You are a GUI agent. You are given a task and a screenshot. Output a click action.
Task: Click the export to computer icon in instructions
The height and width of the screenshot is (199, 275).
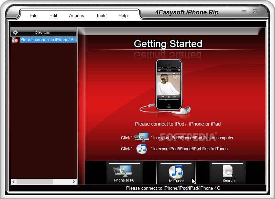(x=141, y=137)
